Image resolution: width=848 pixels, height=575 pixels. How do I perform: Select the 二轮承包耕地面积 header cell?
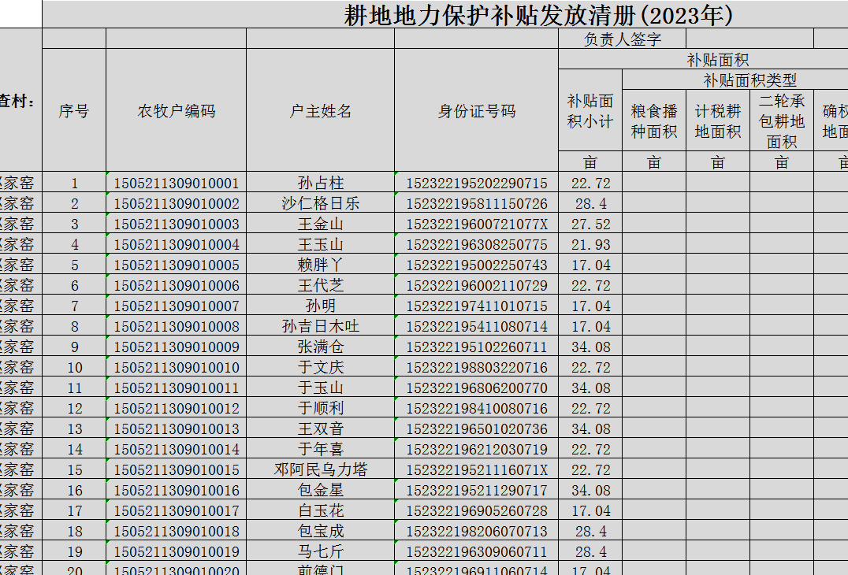tap(782, 121)
